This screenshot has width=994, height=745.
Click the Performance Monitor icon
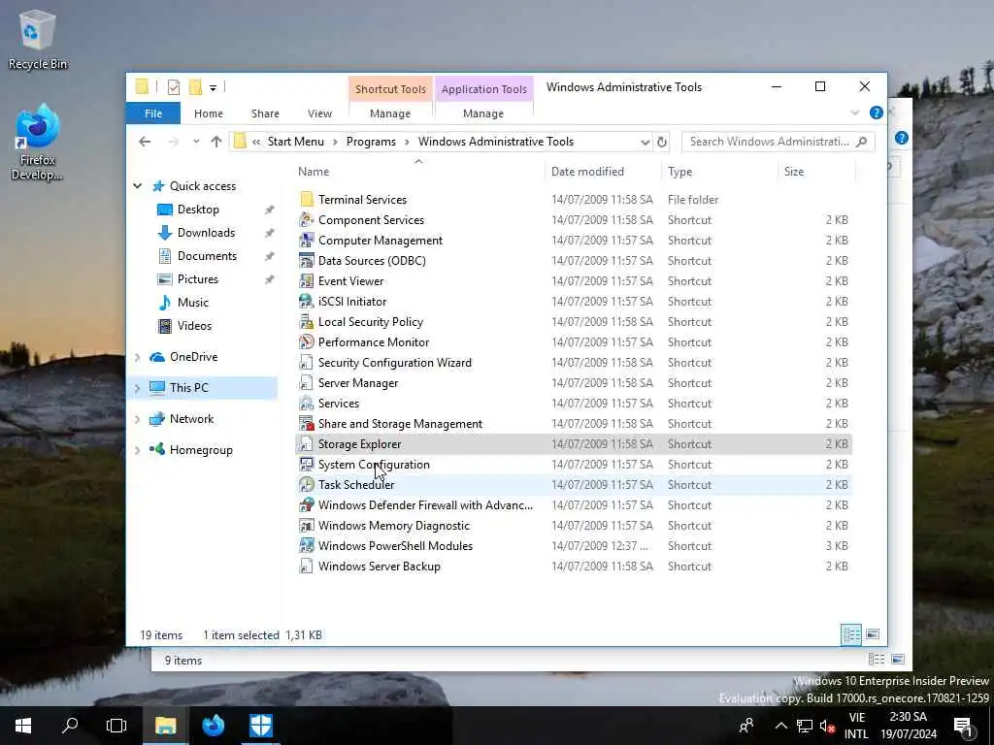pyautogui.click(x=307, y=342)
